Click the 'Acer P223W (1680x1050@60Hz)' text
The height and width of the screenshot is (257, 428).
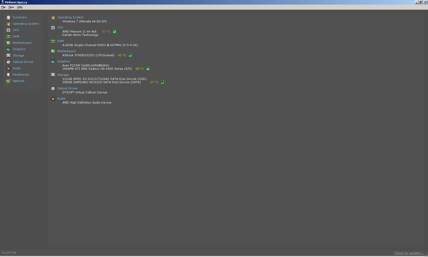[86, 66]
